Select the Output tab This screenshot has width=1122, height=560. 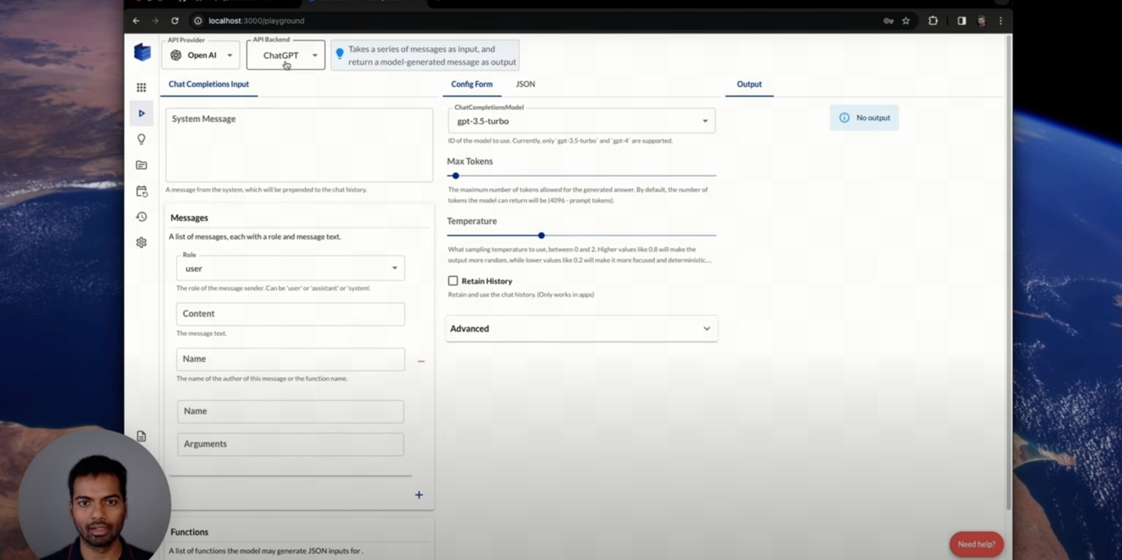pyautogui.click(x=749, y=84)
